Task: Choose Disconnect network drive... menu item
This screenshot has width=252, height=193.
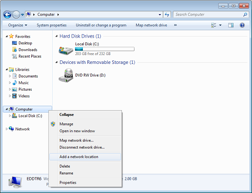Action: [x=85, y=147]
